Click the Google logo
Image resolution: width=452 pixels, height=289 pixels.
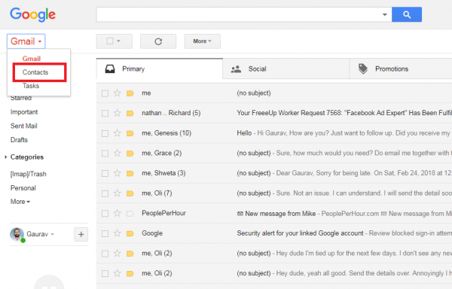click(33, 14)
